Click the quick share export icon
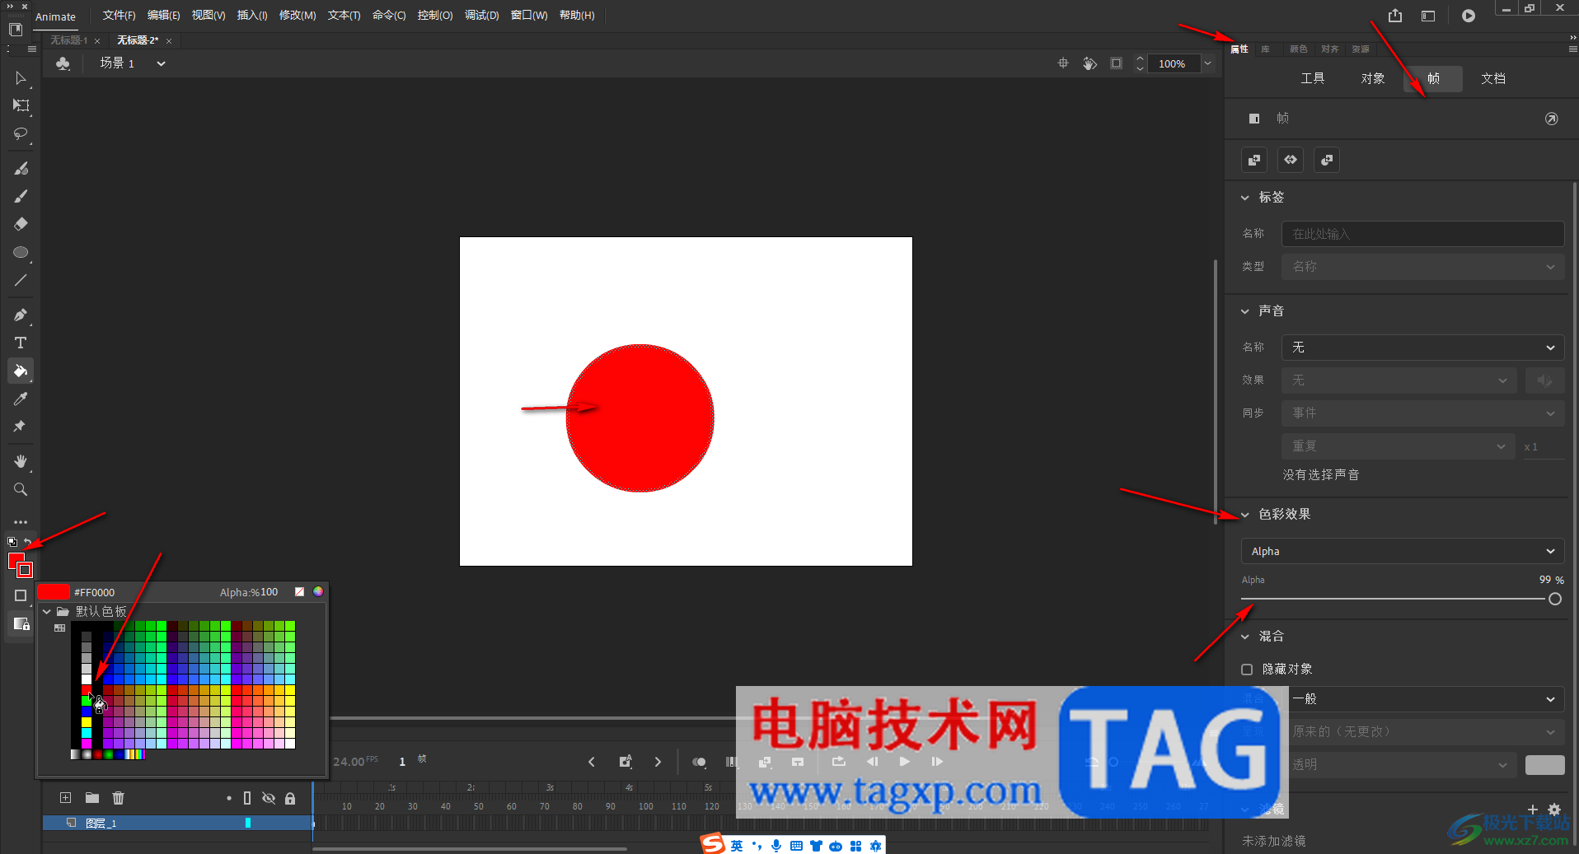Image resolution: width=1579 pixels, height=854 pixels. pos(1395,16)
